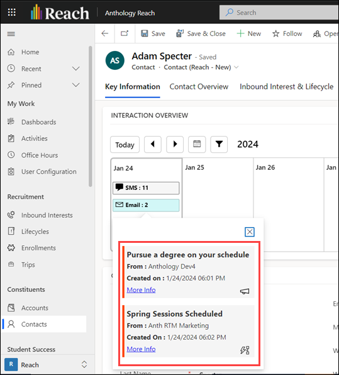
Task: Open the Reach area switcher
Action: (x=47, y=365)
